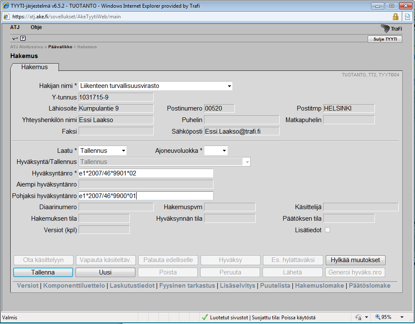Screen dimensions: 415x324
Task: Click the Yhteyshenkilön nimi field
Action: point(116,120)
